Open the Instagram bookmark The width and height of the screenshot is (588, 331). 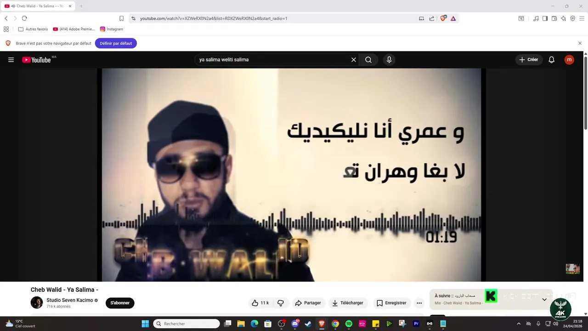click(112, 29)
